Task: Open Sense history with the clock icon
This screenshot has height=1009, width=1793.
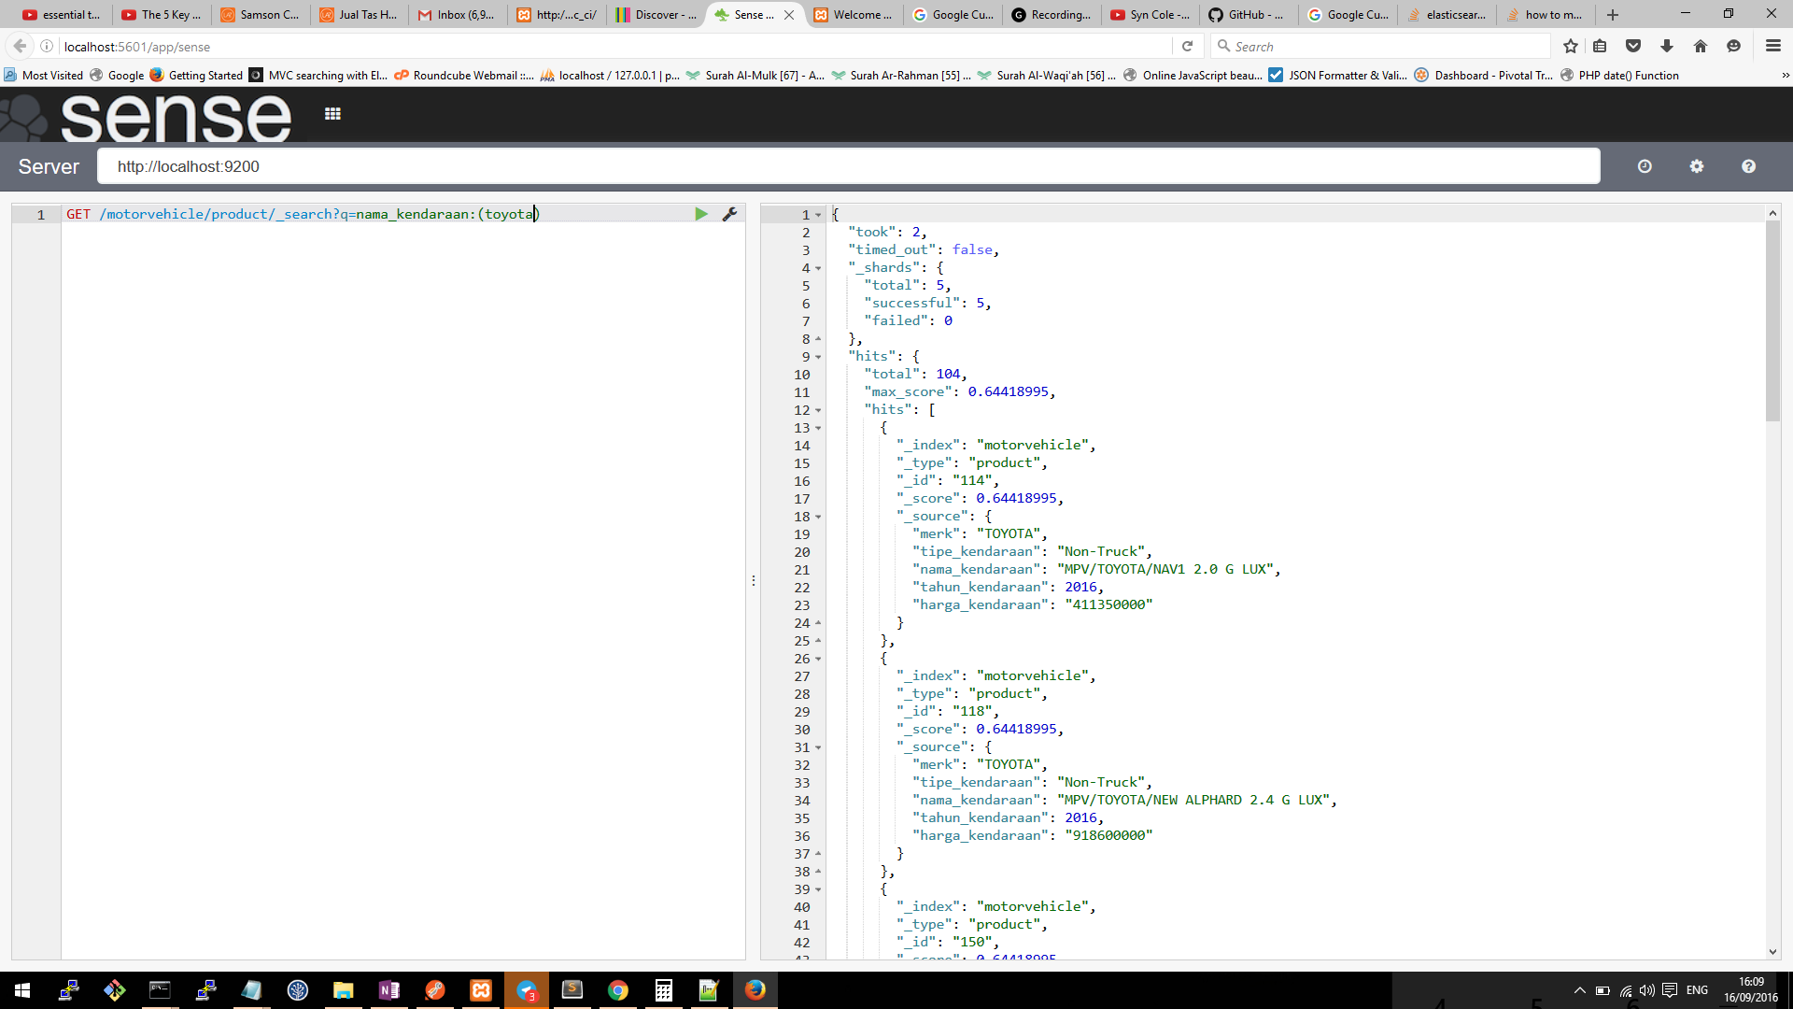Action: [x=1645, y=166]
